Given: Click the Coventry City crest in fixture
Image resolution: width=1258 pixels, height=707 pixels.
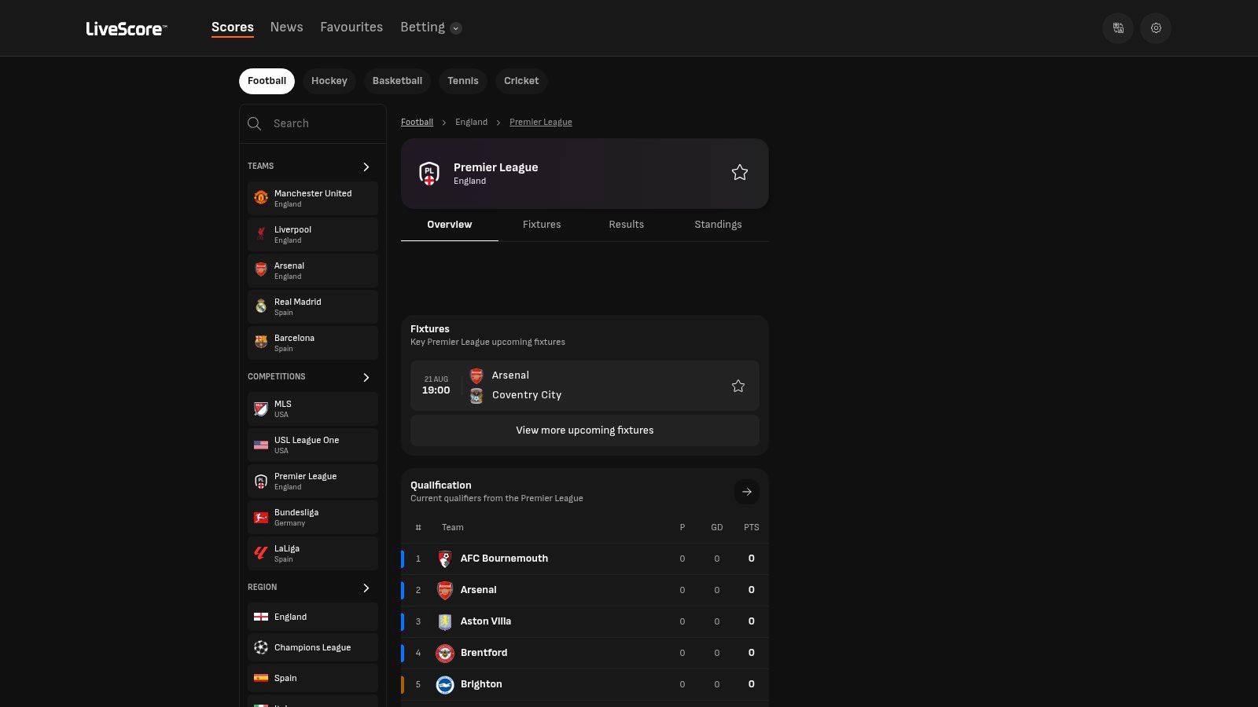Looking at the screenshot, I should [476, 395].
